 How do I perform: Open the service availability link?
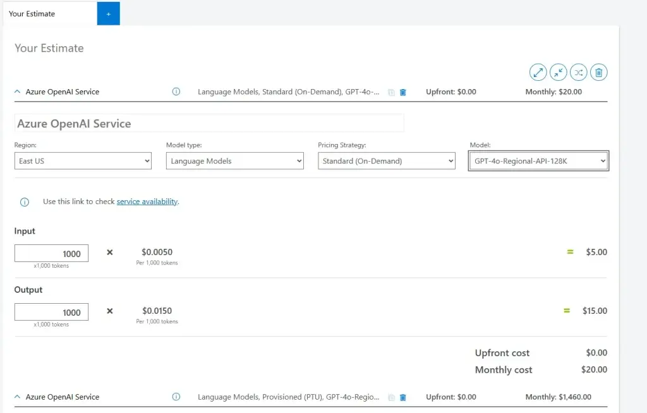coord(147,201)
